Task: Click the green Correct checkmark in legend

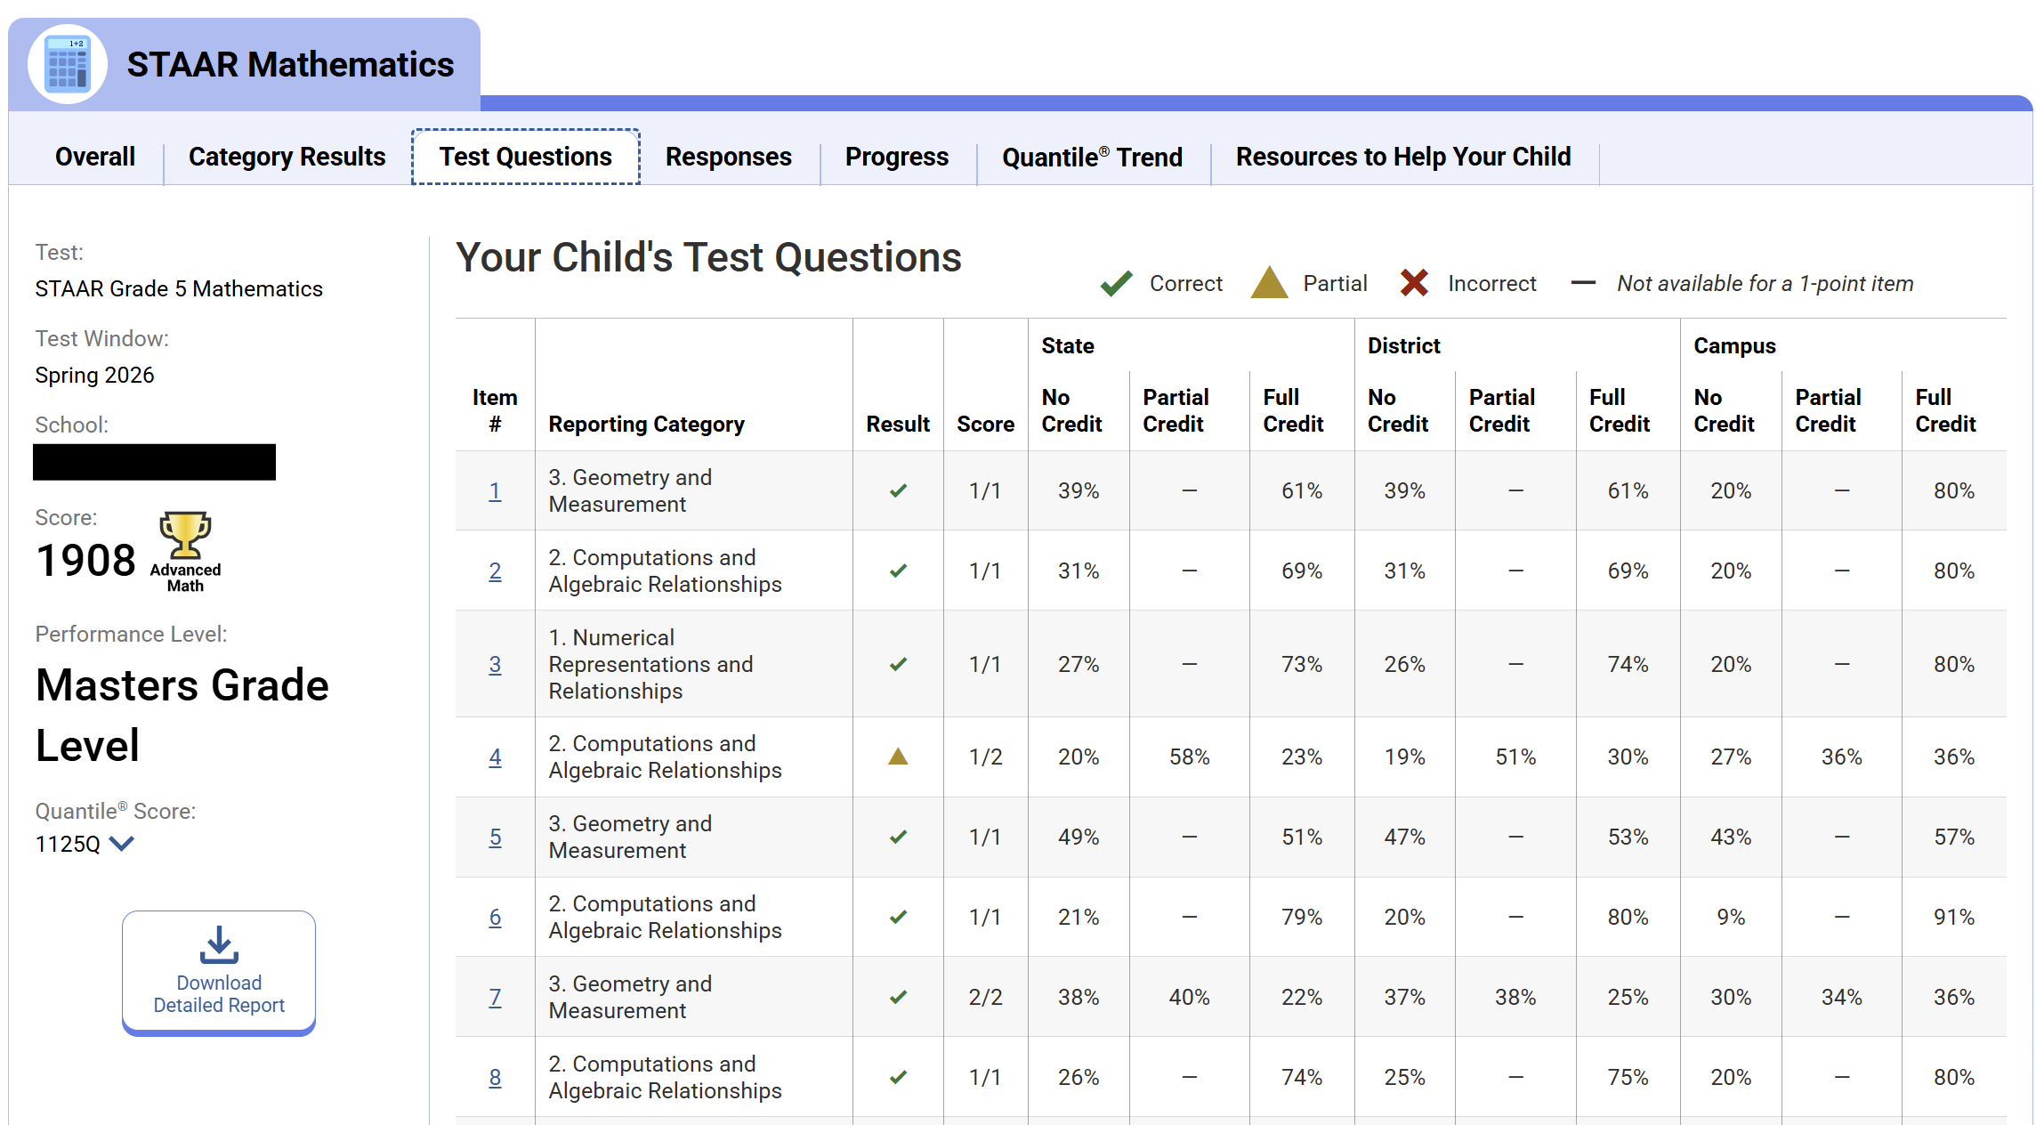Action: click(1116, 283)
